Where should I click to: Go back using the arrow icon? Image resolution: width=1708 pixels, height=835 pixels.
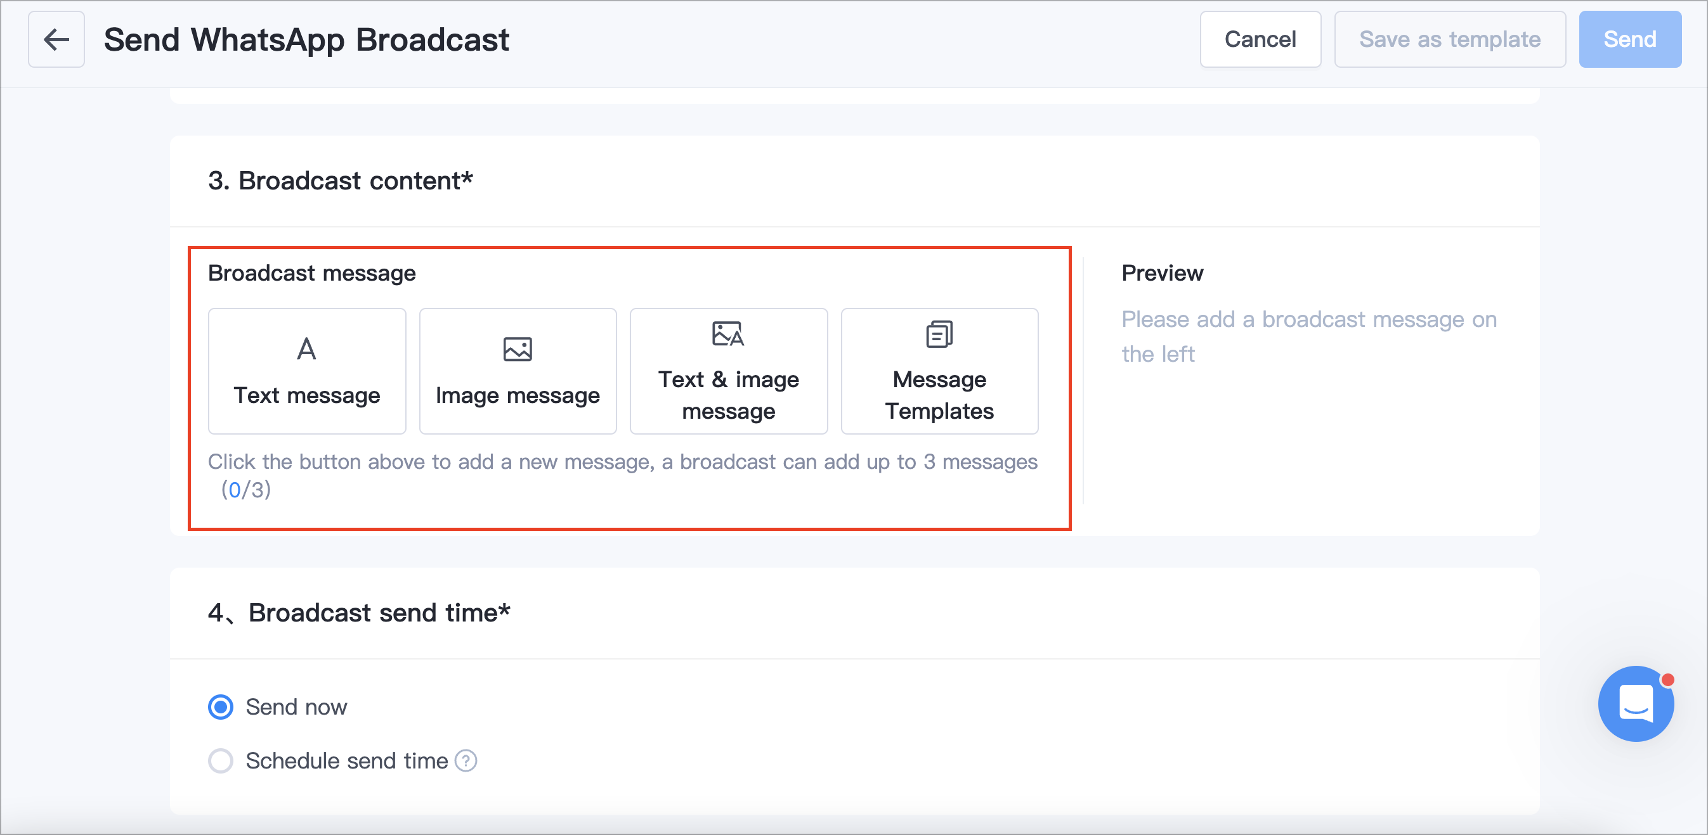(56, 39)
